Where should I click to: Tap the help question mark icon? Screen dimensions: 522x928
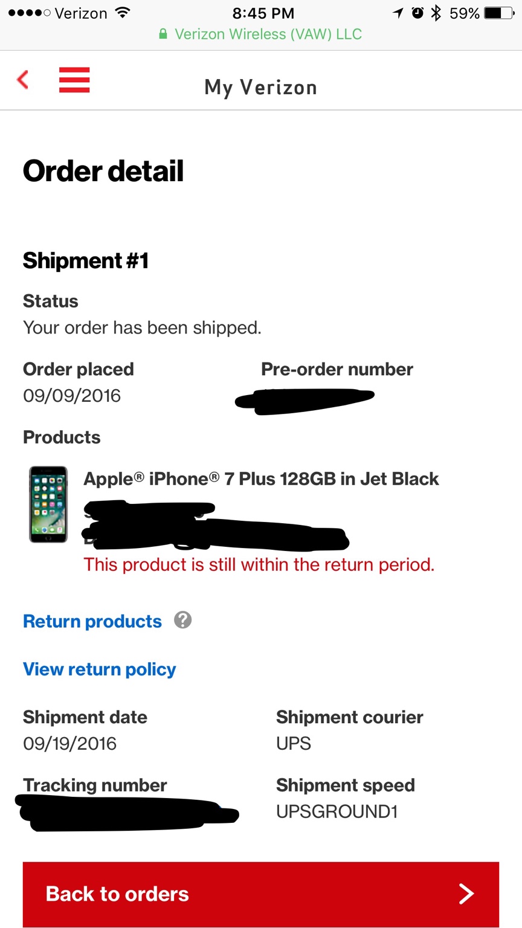point(183,620)
